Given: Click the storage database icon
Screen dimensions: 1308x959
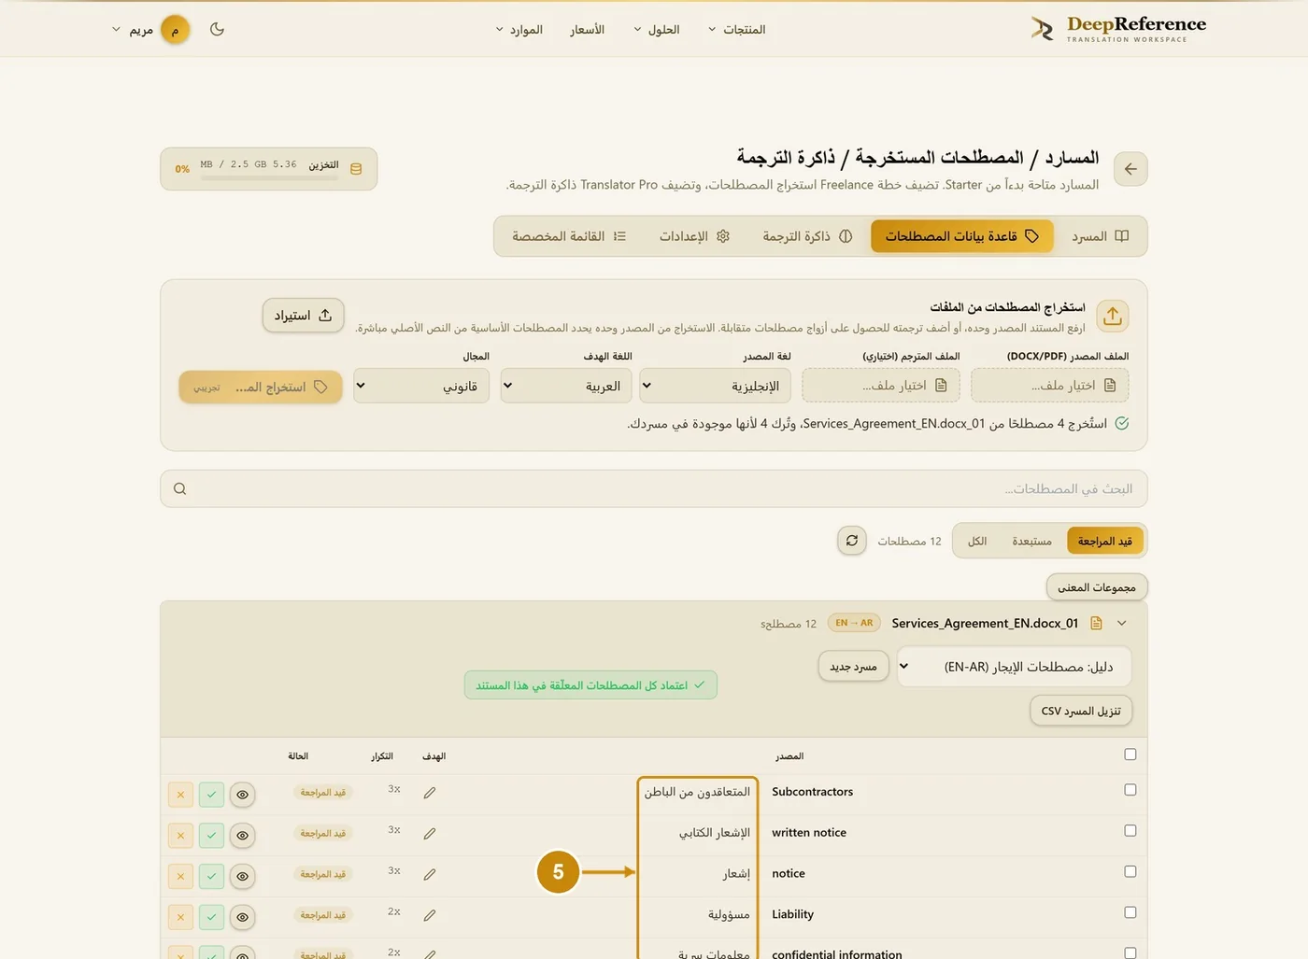Looking at the screenshot, I should click(x=356, y=169).
